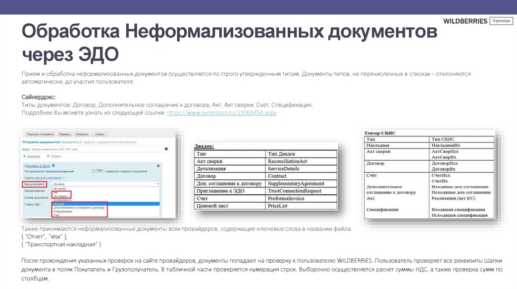The width and height of the screenshot is (517, 289).
Task: Open the synerdocs.ru hyperlink
Action: (222, 113)
